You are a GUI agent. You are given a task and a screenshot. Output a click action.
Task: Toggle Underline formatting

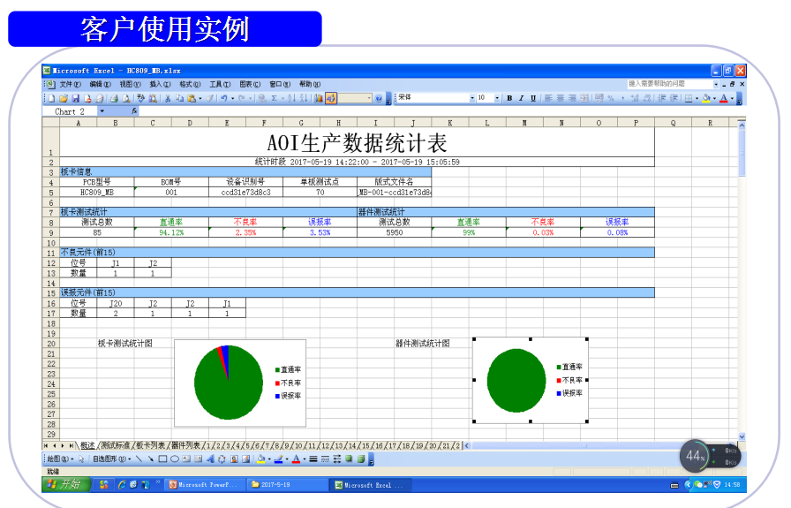pos(532,98)
